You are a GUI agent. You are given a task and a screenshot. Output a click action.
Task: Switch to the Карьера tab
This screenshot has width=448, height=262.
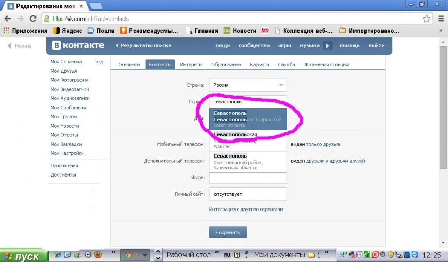259,65
